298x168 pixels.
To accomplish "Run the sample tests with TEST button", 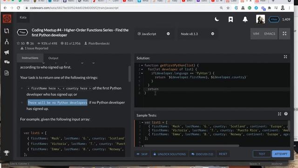I will [x=262, y=154].
